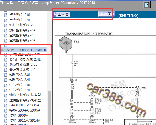Select 燃油控制系统-2.4L in the tree

pos(23,30)
